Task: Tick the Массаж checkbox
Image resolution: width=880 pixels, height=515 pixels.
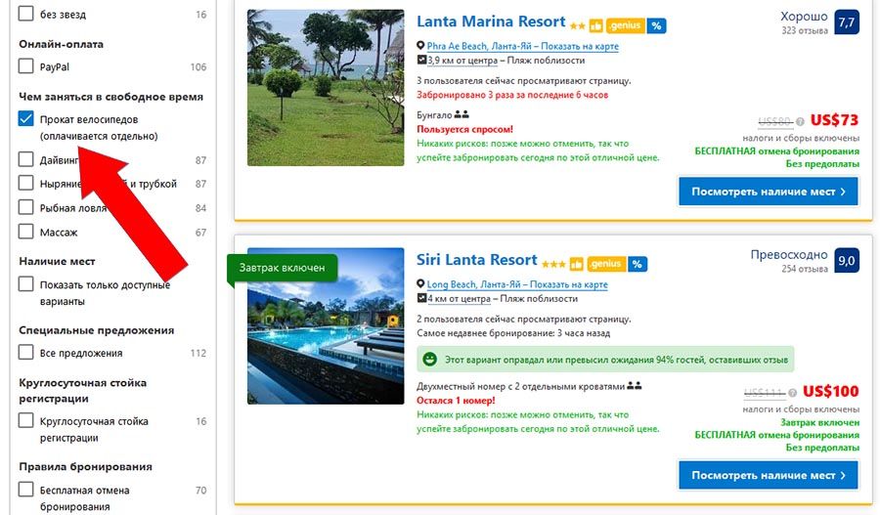Action: pyautogui.click(x=26, y=233)
